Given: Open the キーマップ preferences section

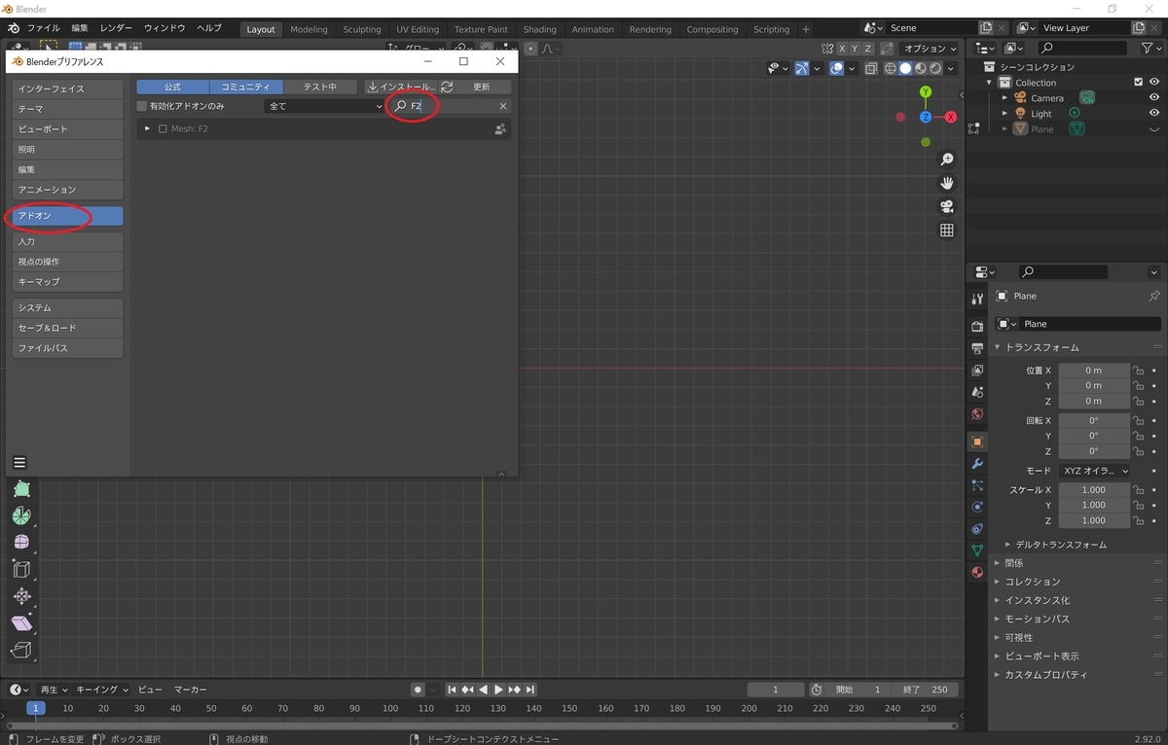Looking at the screenshot, I should point(68,281).
